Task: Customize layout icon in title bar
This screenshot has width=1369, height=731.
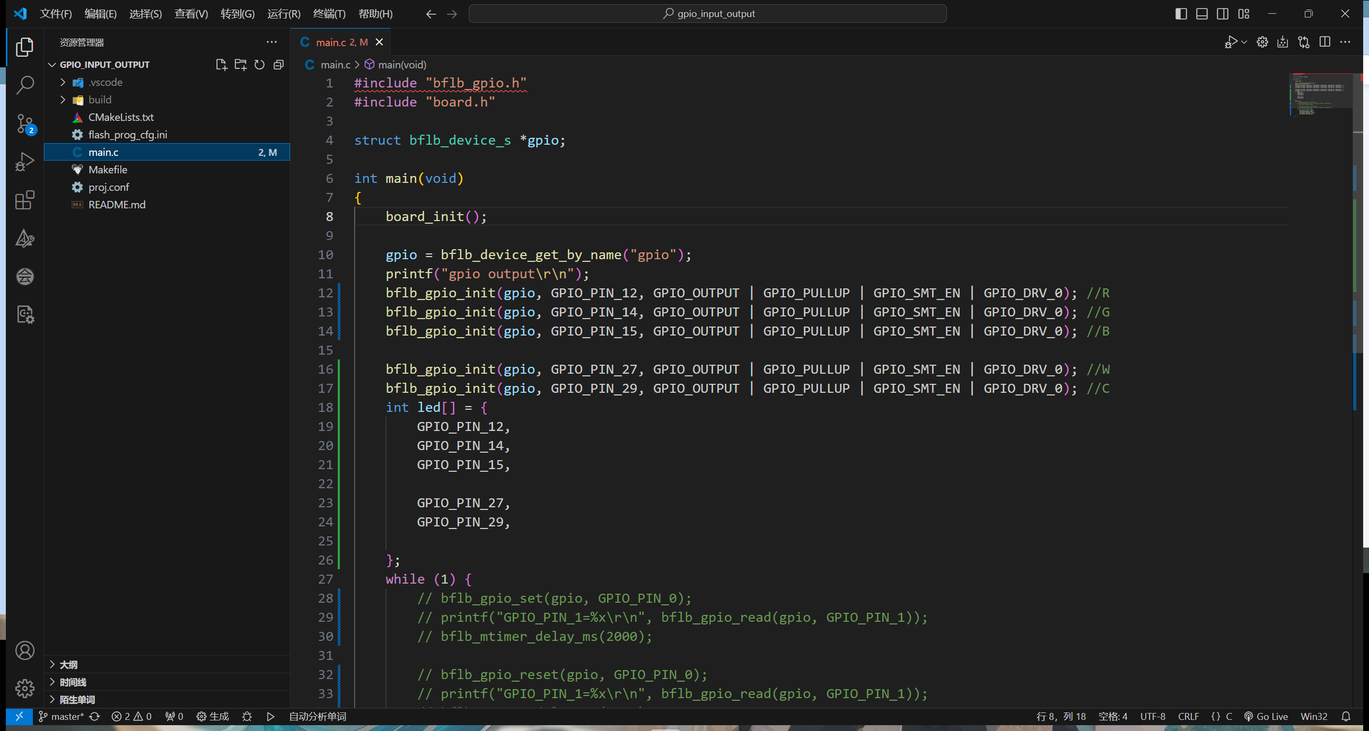Action: (1243, 14)
